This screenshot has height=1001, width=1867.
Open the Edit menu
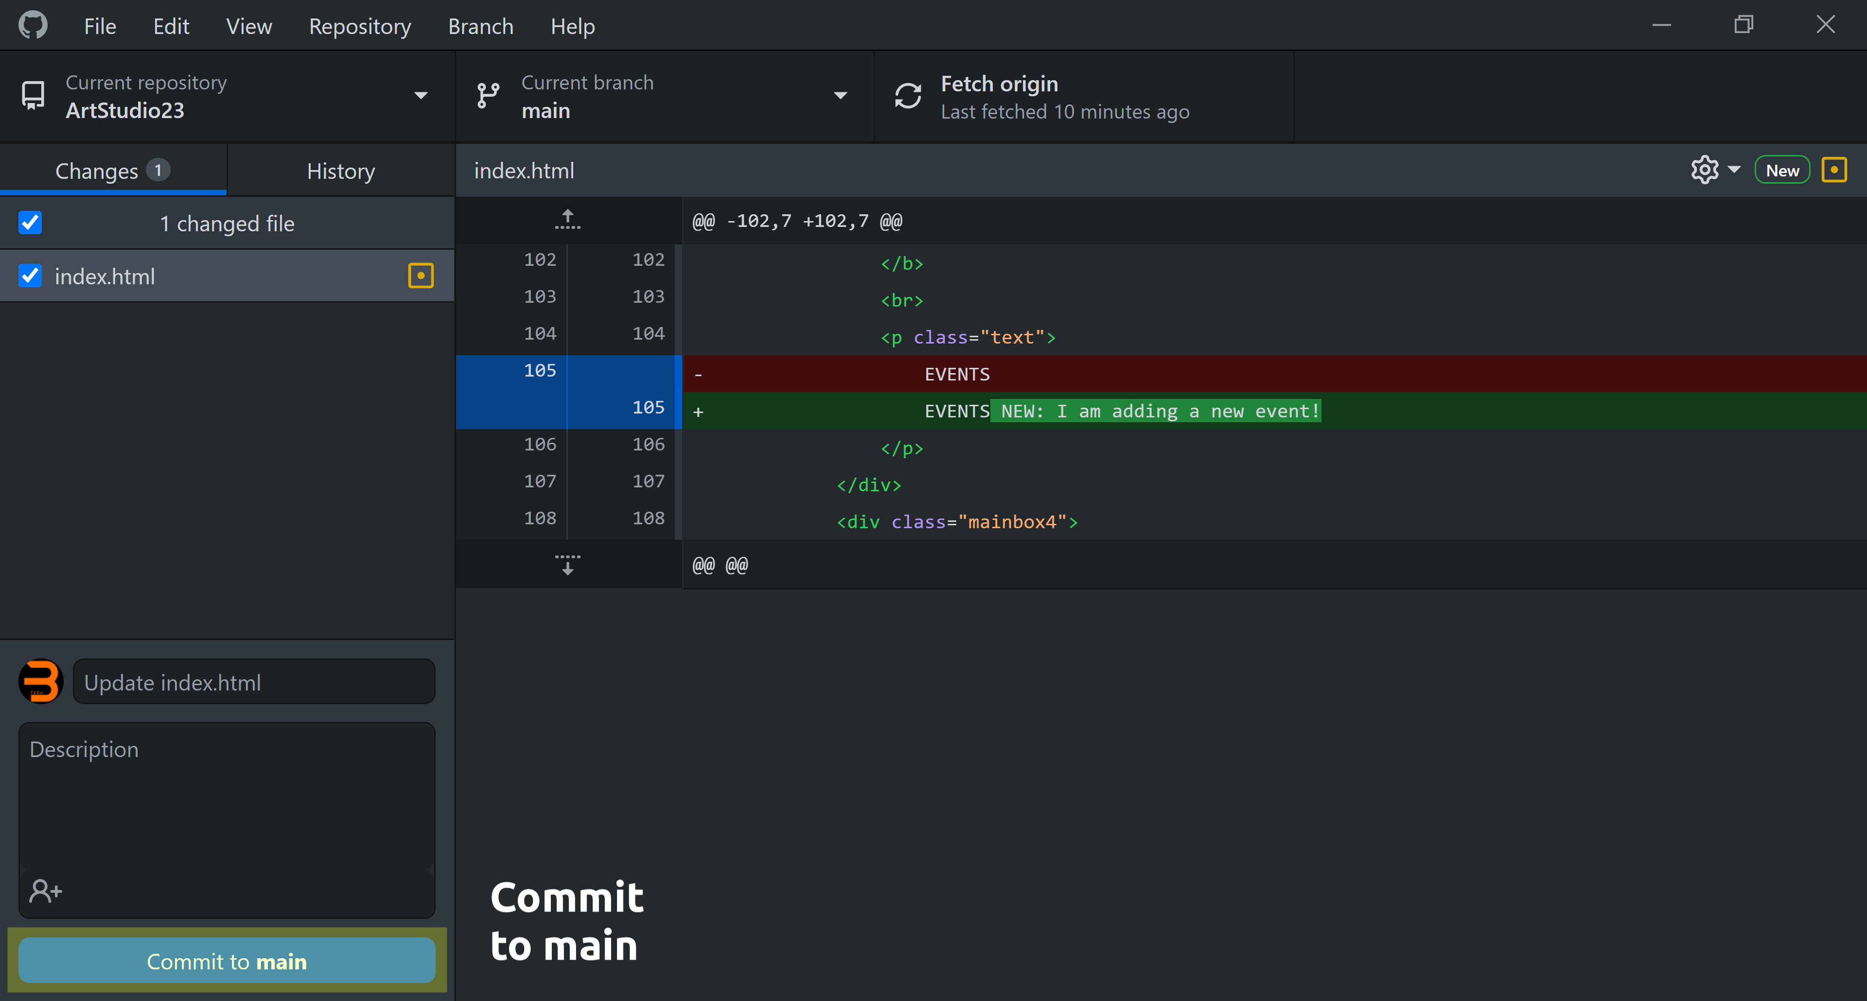171,26
